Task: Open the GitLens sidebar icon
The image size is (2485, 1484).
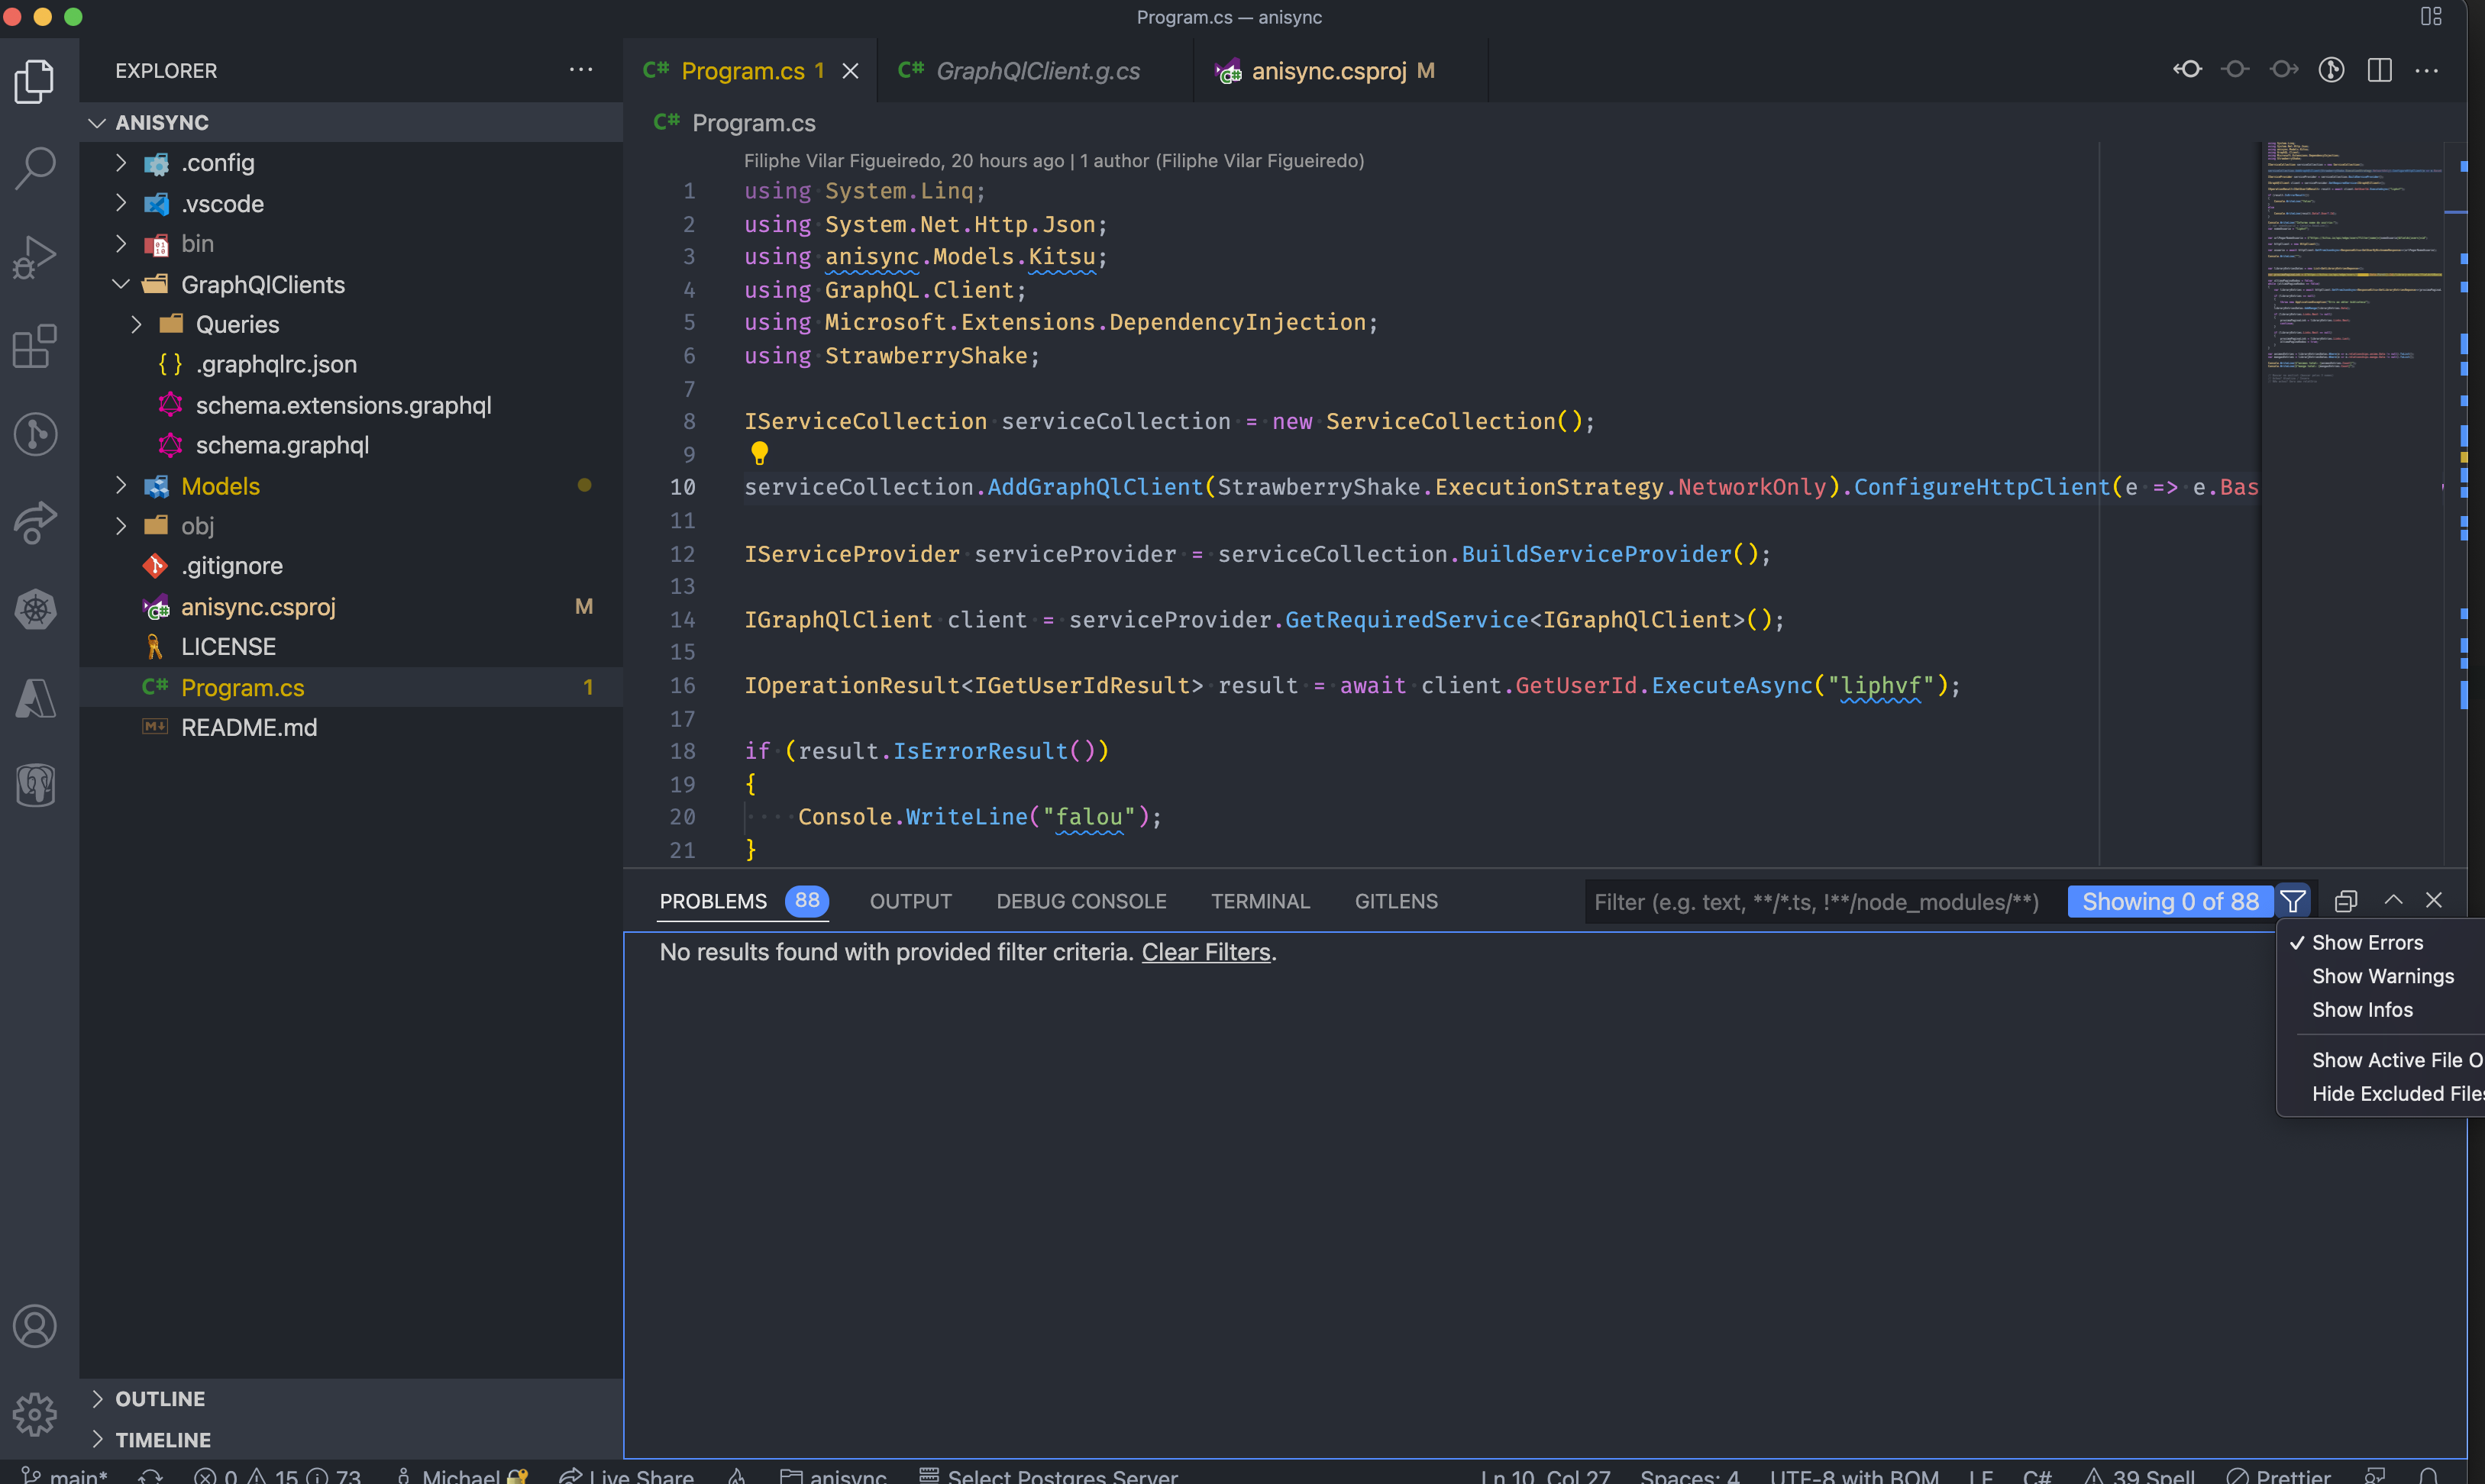Action: pos(35,434)
